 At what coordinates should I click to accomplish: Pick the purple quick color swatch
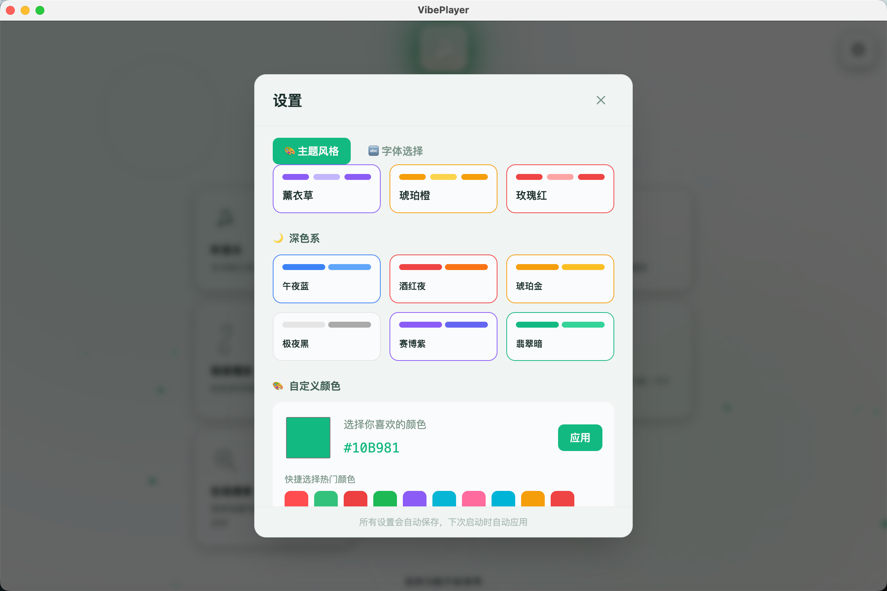[414, 499]
